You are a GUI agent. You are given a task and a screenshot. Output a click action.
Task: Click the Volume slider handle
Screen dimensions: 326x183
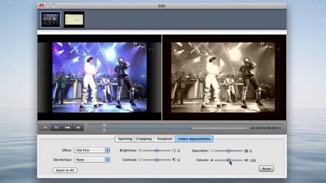(x=229, y=160)
